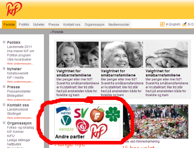Go to the Kontakt oss tab
Screen dimensions: 194x148
(x=72, y=25)
